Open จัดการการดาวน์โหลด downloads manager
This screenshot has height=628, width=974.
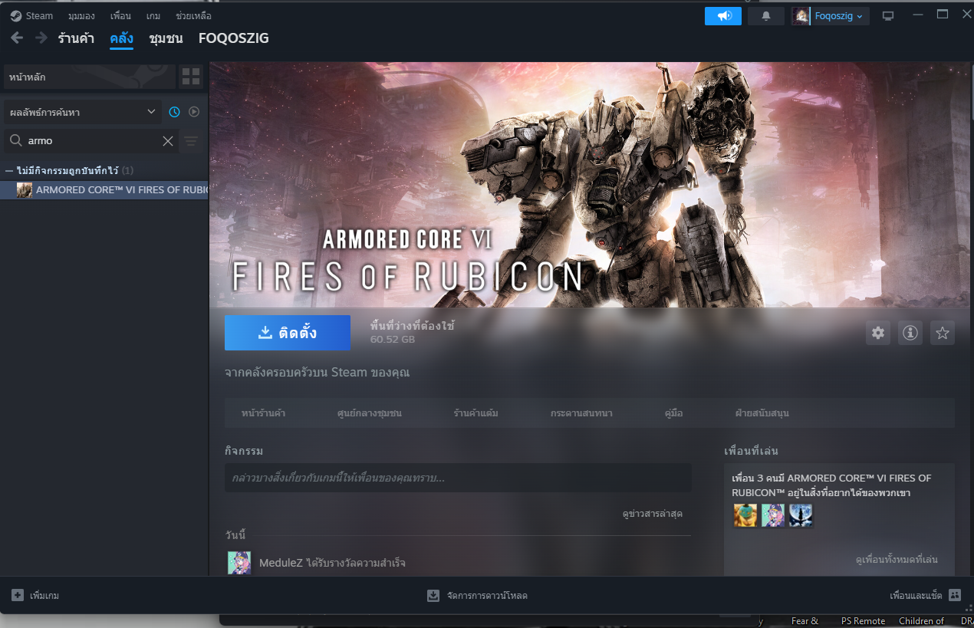(477, 595)
